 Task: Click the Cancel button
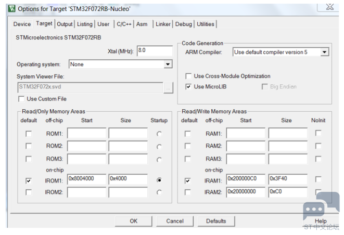pyautogui.click(x=175, y=221)
